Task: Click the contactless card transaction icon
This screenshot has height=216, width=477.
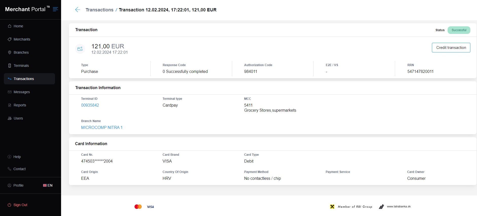Action: click(x=80, y=49)
